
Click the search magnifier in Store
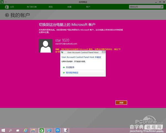click(162, 7)
